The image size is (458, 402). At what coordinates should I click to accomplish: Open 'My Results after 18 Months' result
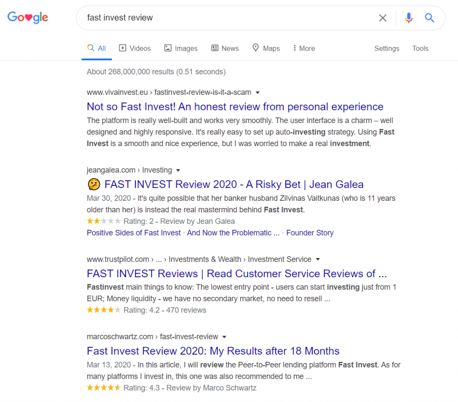(x=213, y=351)
